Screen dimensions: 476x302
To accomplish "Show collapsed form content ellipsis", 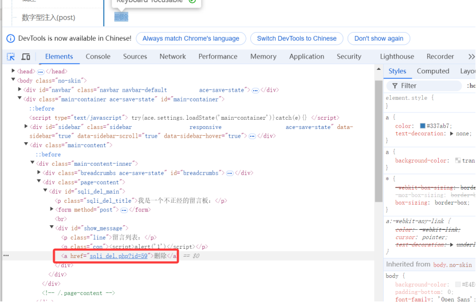I will [124, 210].
